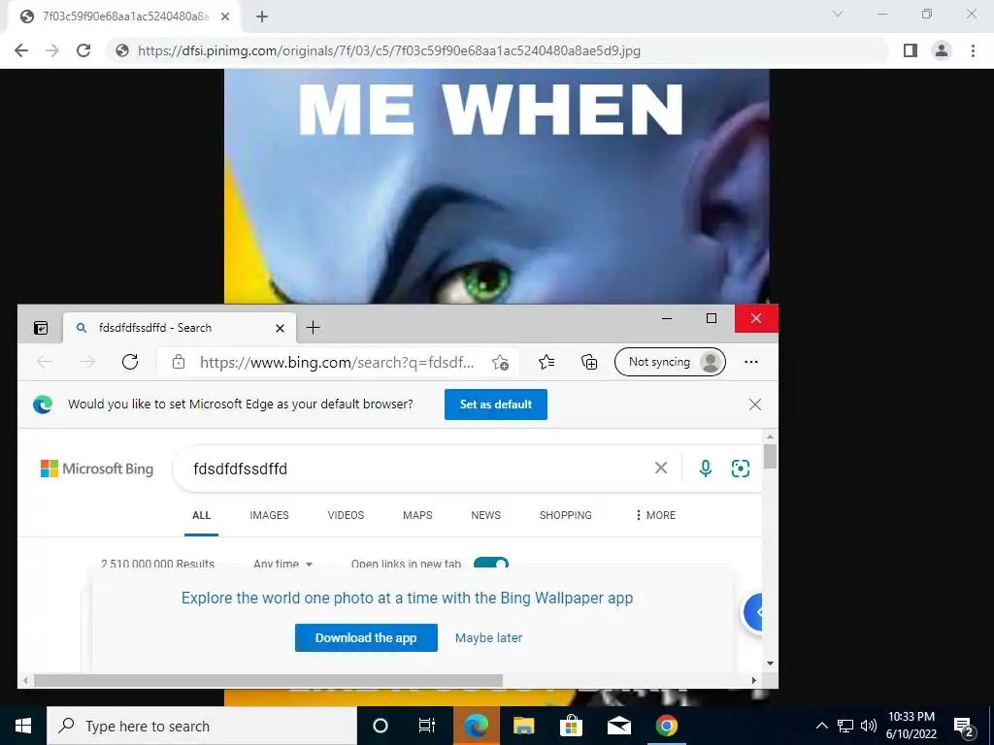Select the ALL results tab
Screen dimensions: 994x745
tap(201, 515)
